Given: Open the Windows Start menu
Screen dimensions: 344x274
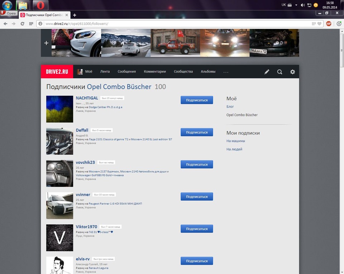Looking at the screenshot, I should point(7,5).
